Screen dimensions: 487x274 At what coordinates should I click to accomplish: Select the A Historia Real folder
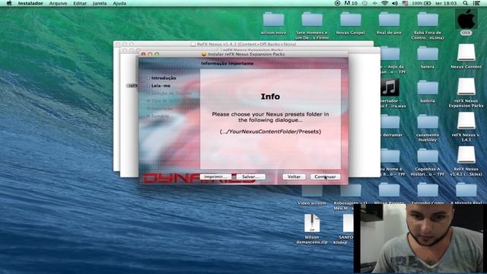[x=466, y=190]
